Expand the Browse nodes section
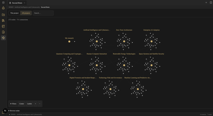The image size is (213, 116). coord(14,111)
